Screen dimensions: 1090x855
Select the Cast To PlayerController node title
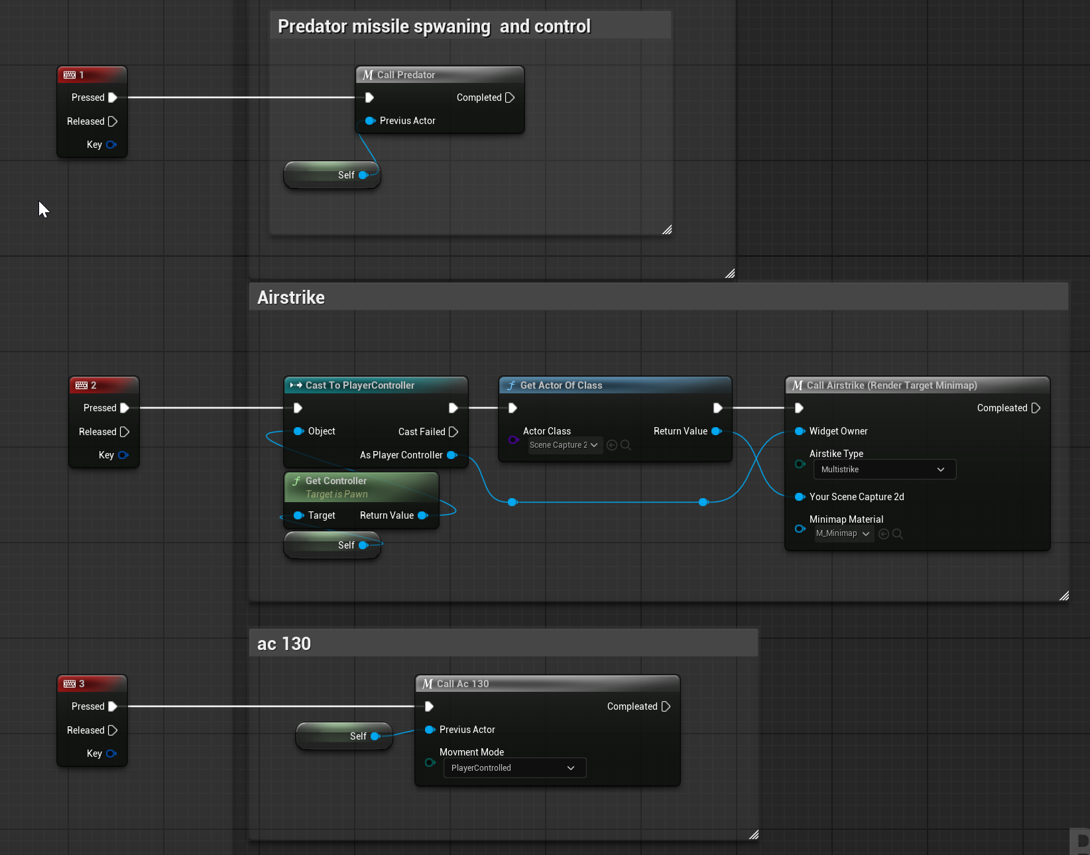tap(359, 385)
